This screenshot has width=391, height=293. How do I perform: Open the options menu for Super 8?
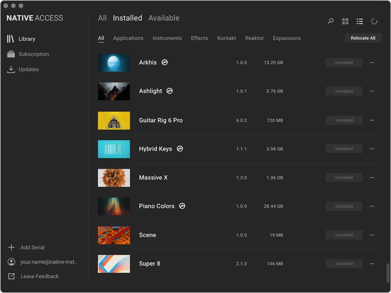point(372,264)
